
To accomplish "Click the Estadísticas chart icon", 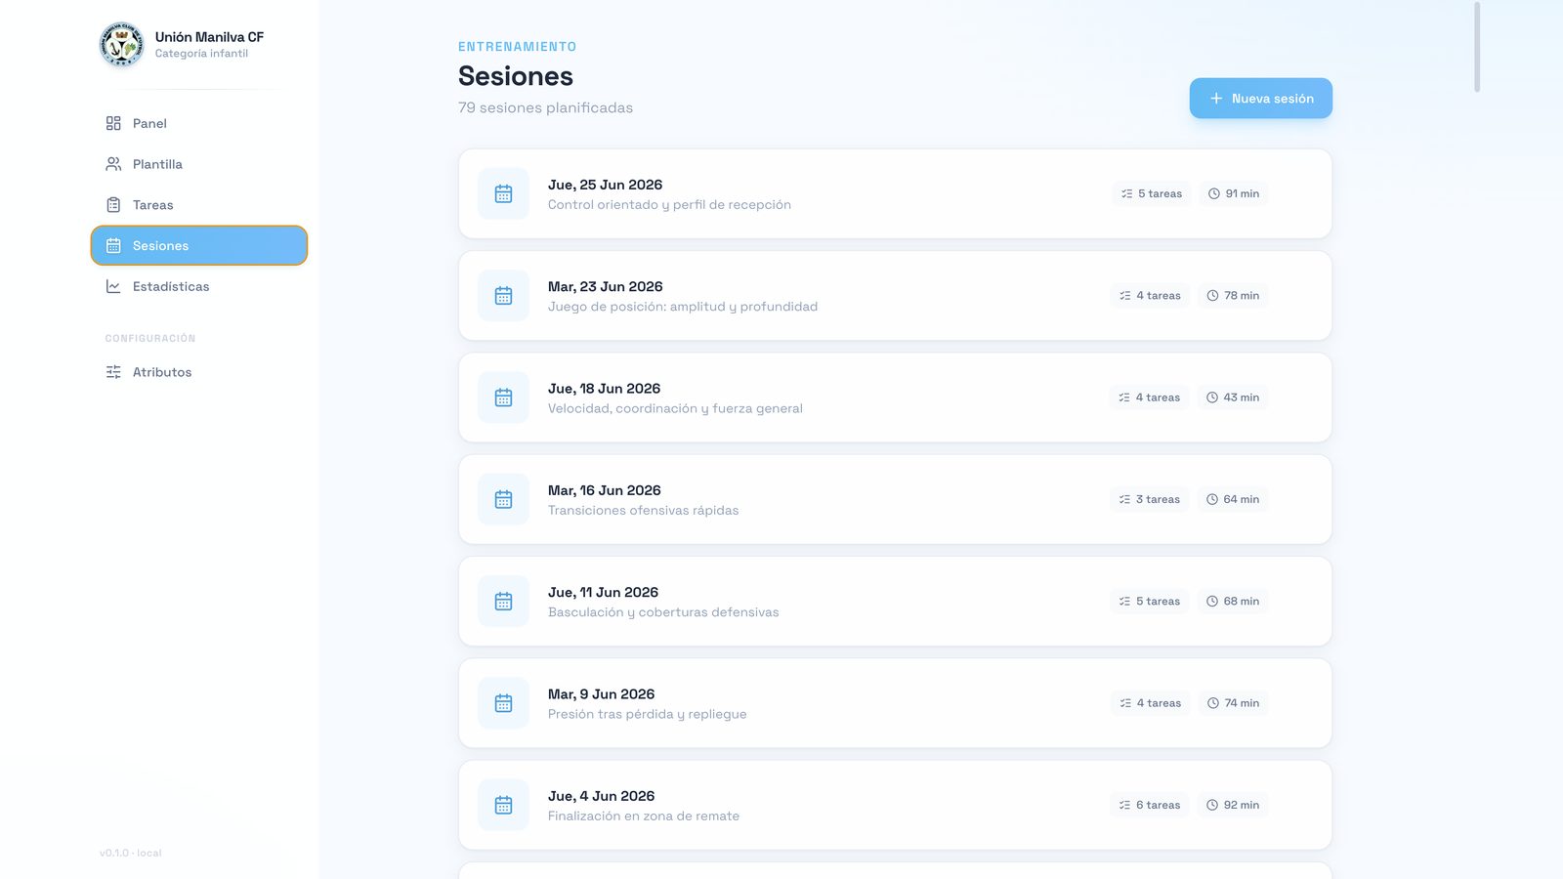I will point(113,286).
